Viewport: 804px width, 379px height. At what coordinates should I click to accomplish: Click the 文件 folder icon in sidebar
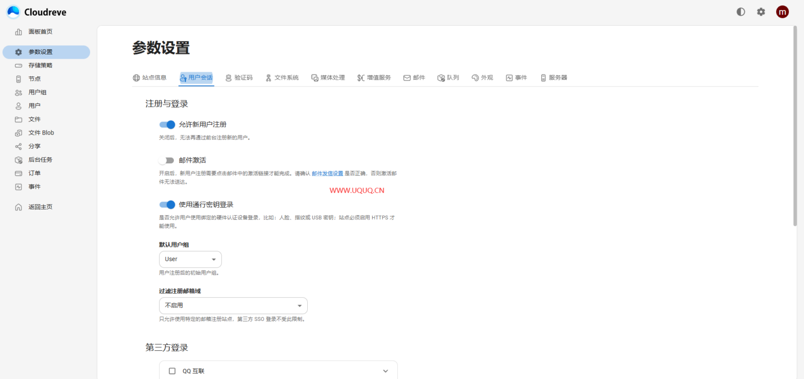[x=19, y=119]
